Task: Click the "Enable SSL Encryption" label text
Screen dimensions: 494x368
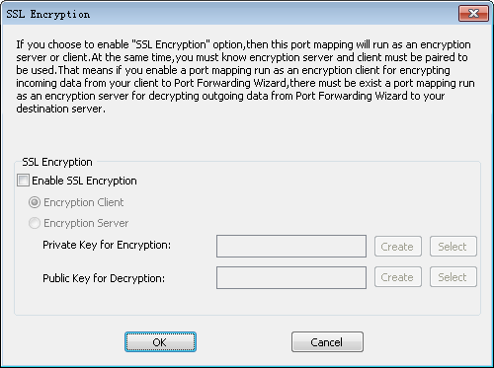Action: pos(84,181)
